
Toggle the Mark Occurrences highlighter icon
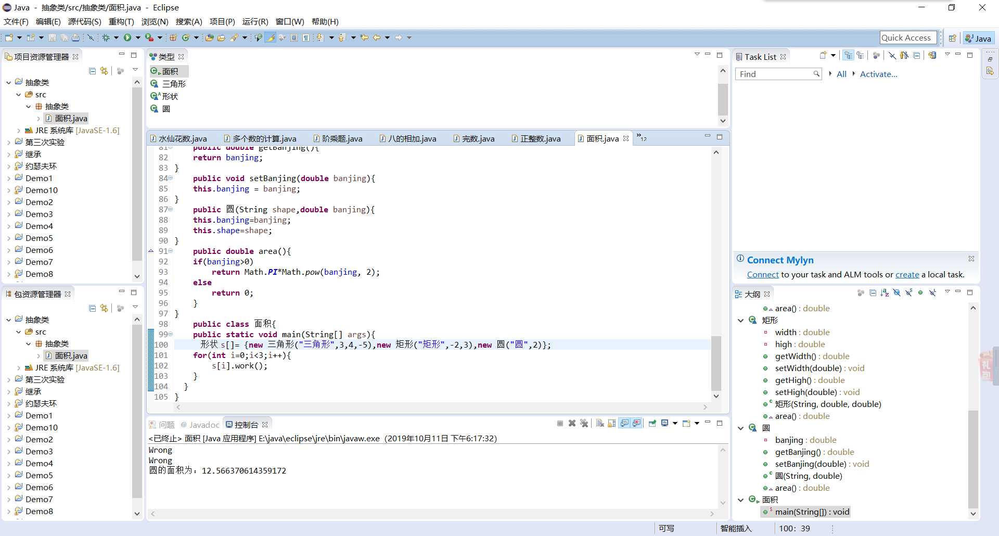pos(271,37)
